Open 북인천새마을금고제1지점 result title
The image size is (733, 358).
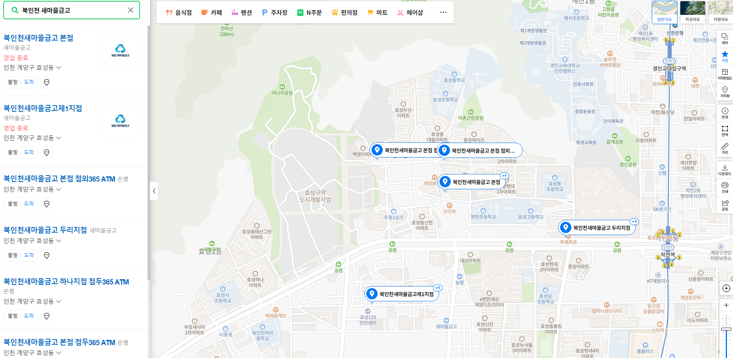43,108
